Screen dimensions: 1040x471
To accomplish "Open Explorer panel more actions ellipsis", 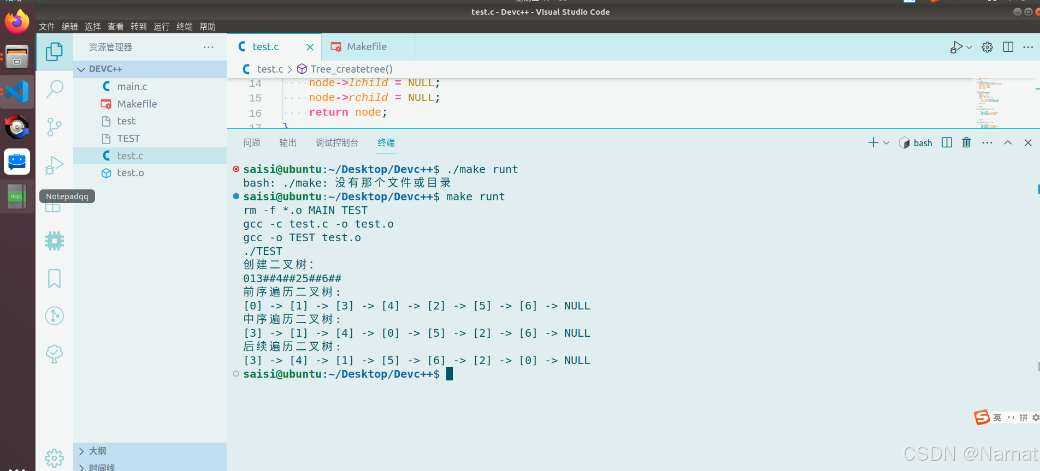I will click(209, 47).
